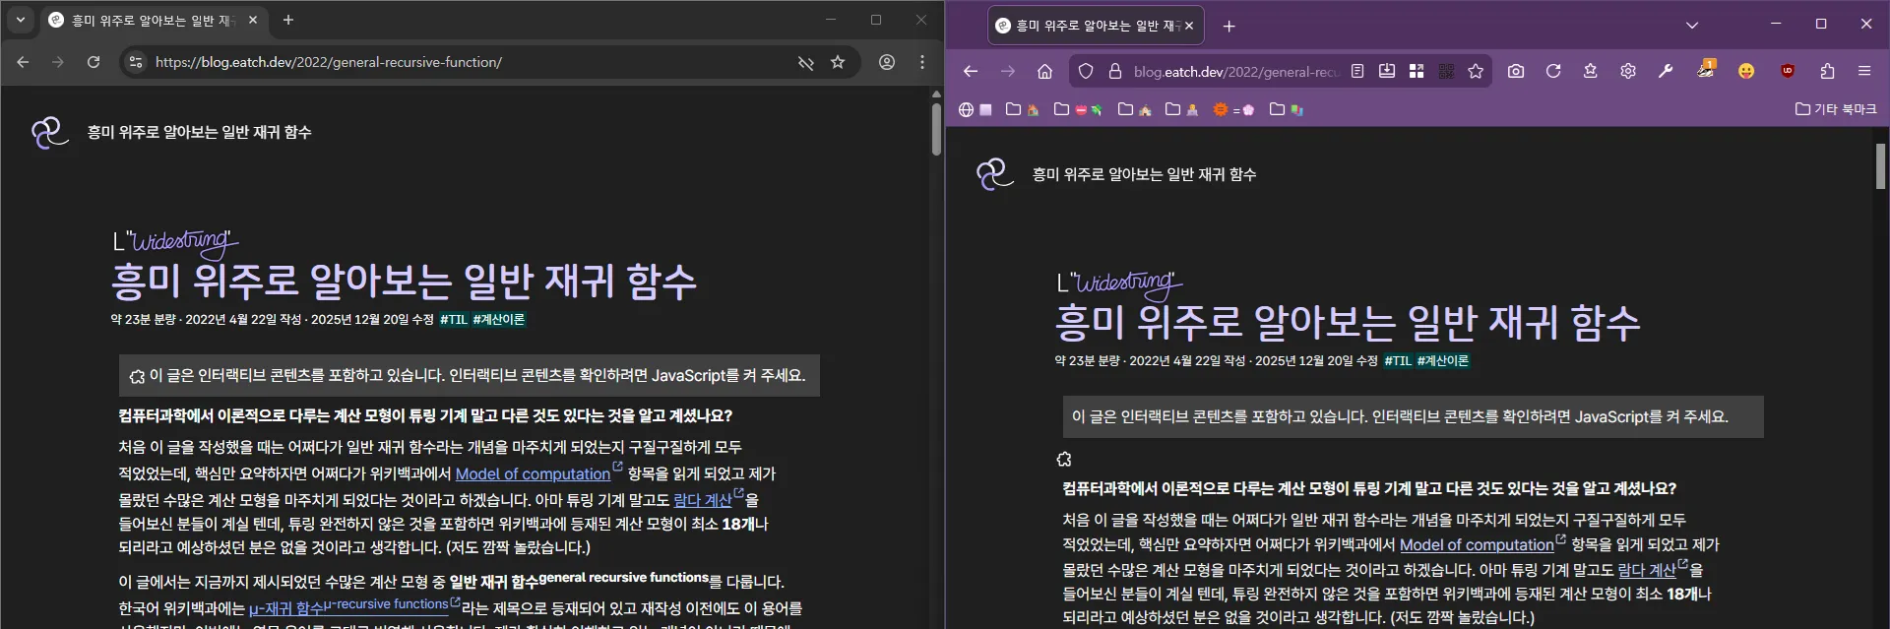1890x629 pixels.
Task: Click the QR code icon in Firefox address bar
Action: (1446, 71)
